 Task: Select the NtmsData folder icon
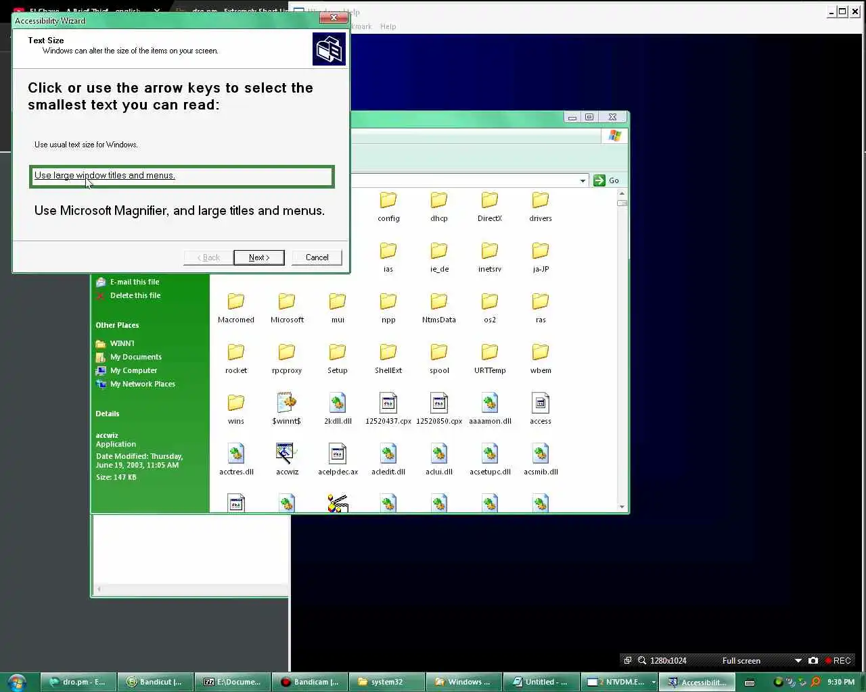(439, 301)
